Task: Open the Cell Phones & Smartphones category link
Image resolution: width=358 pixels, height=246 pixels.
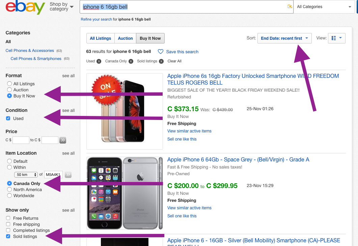Action: tap(36, 59)
